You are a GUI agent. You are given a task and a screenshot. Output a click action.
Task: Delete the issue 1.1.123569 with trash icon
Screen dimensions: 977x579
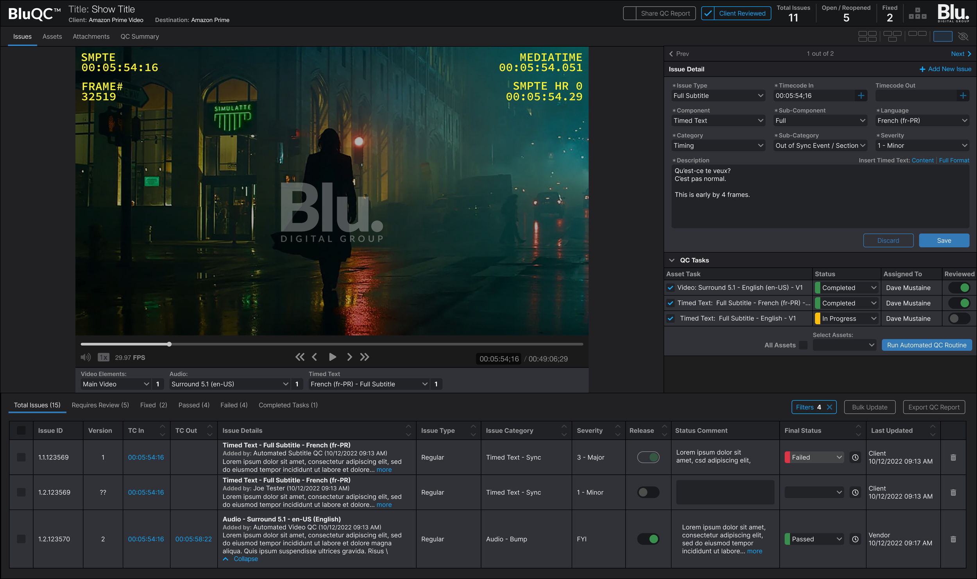[x=953, y=457]
